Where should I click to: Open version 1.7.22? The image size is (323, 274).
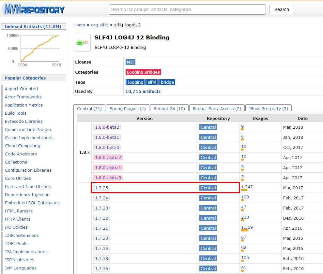pos(101,218)
